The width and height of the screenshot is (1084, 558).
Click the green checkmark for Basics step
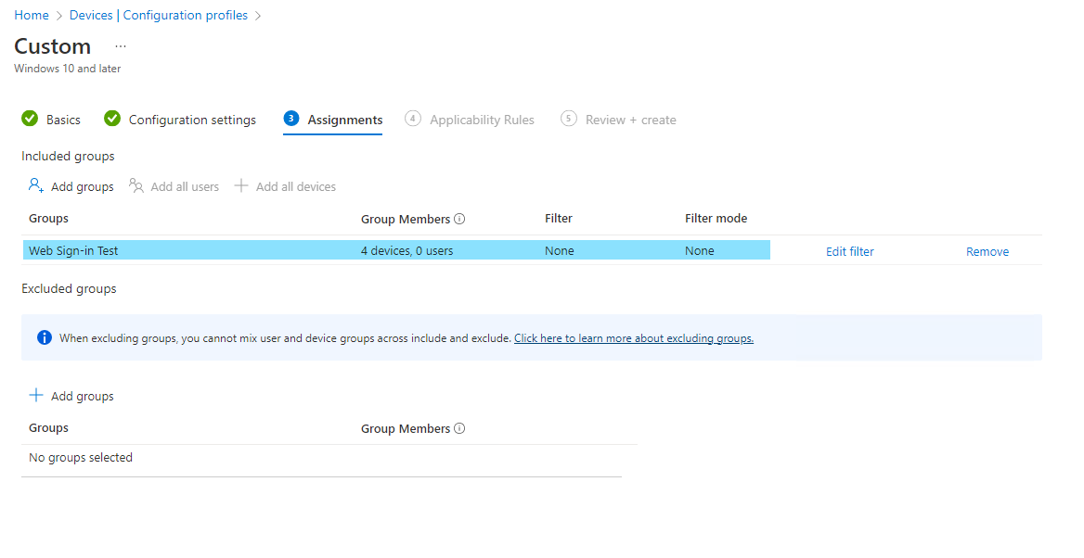click(x=30, y=119)
